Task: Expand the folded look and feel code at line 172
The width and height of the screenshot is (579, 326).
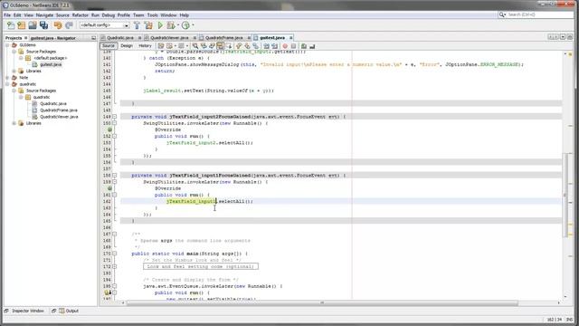Action: (x=115, y=266)
